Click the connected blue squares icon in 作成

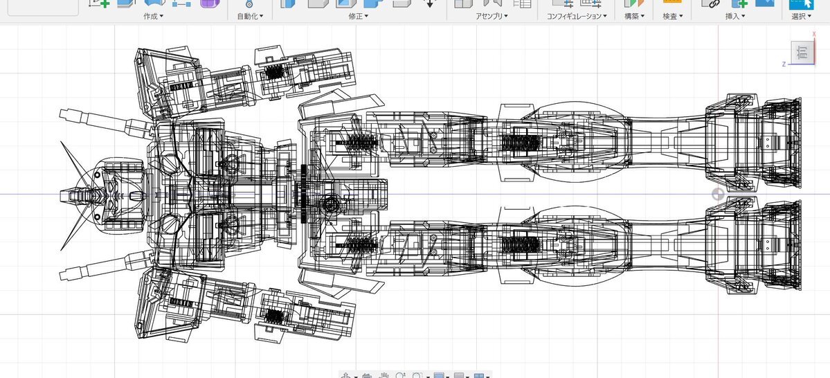coord(181,3)
